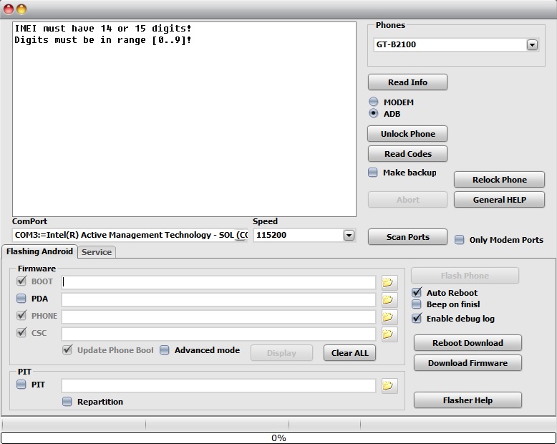The height and width of the screenshot is (444, 557).
Task: Browse for PDA firmware file folder icon
Action: coord(389,300)
